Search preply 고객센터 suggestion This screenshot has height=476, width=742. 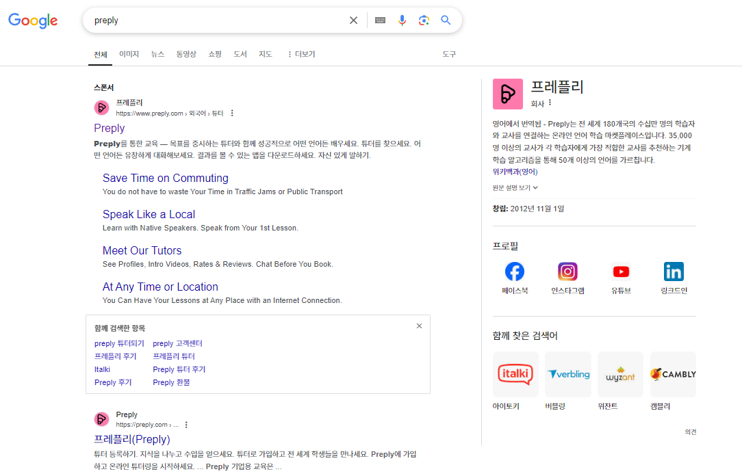point(177,343)
